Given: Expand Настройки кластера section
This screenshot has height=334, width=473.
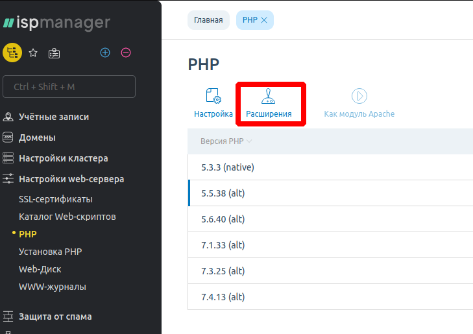Looking at the screenshot, I should (64, 158).
